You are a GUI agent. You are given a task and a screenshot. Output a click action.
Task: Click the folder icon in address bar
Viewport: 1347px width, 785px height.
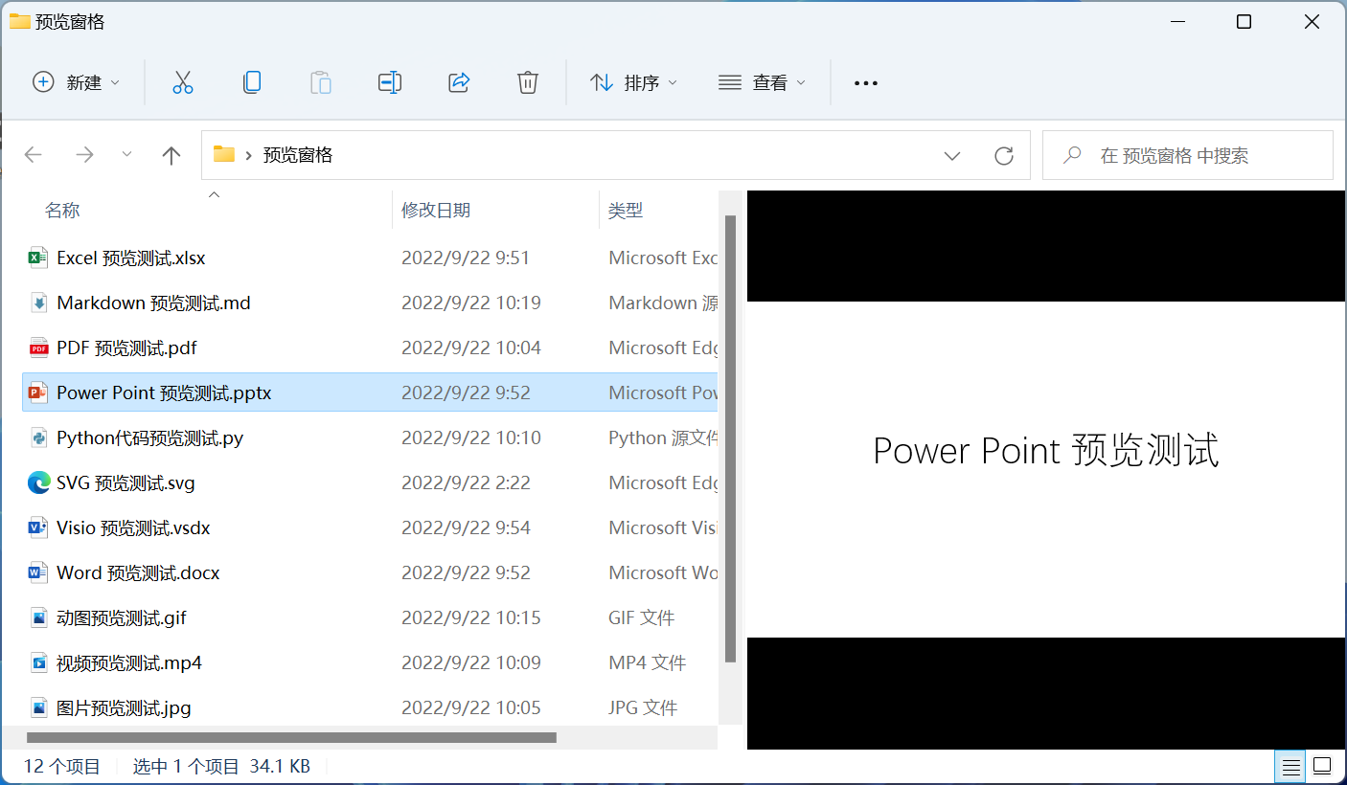point(224,154)
